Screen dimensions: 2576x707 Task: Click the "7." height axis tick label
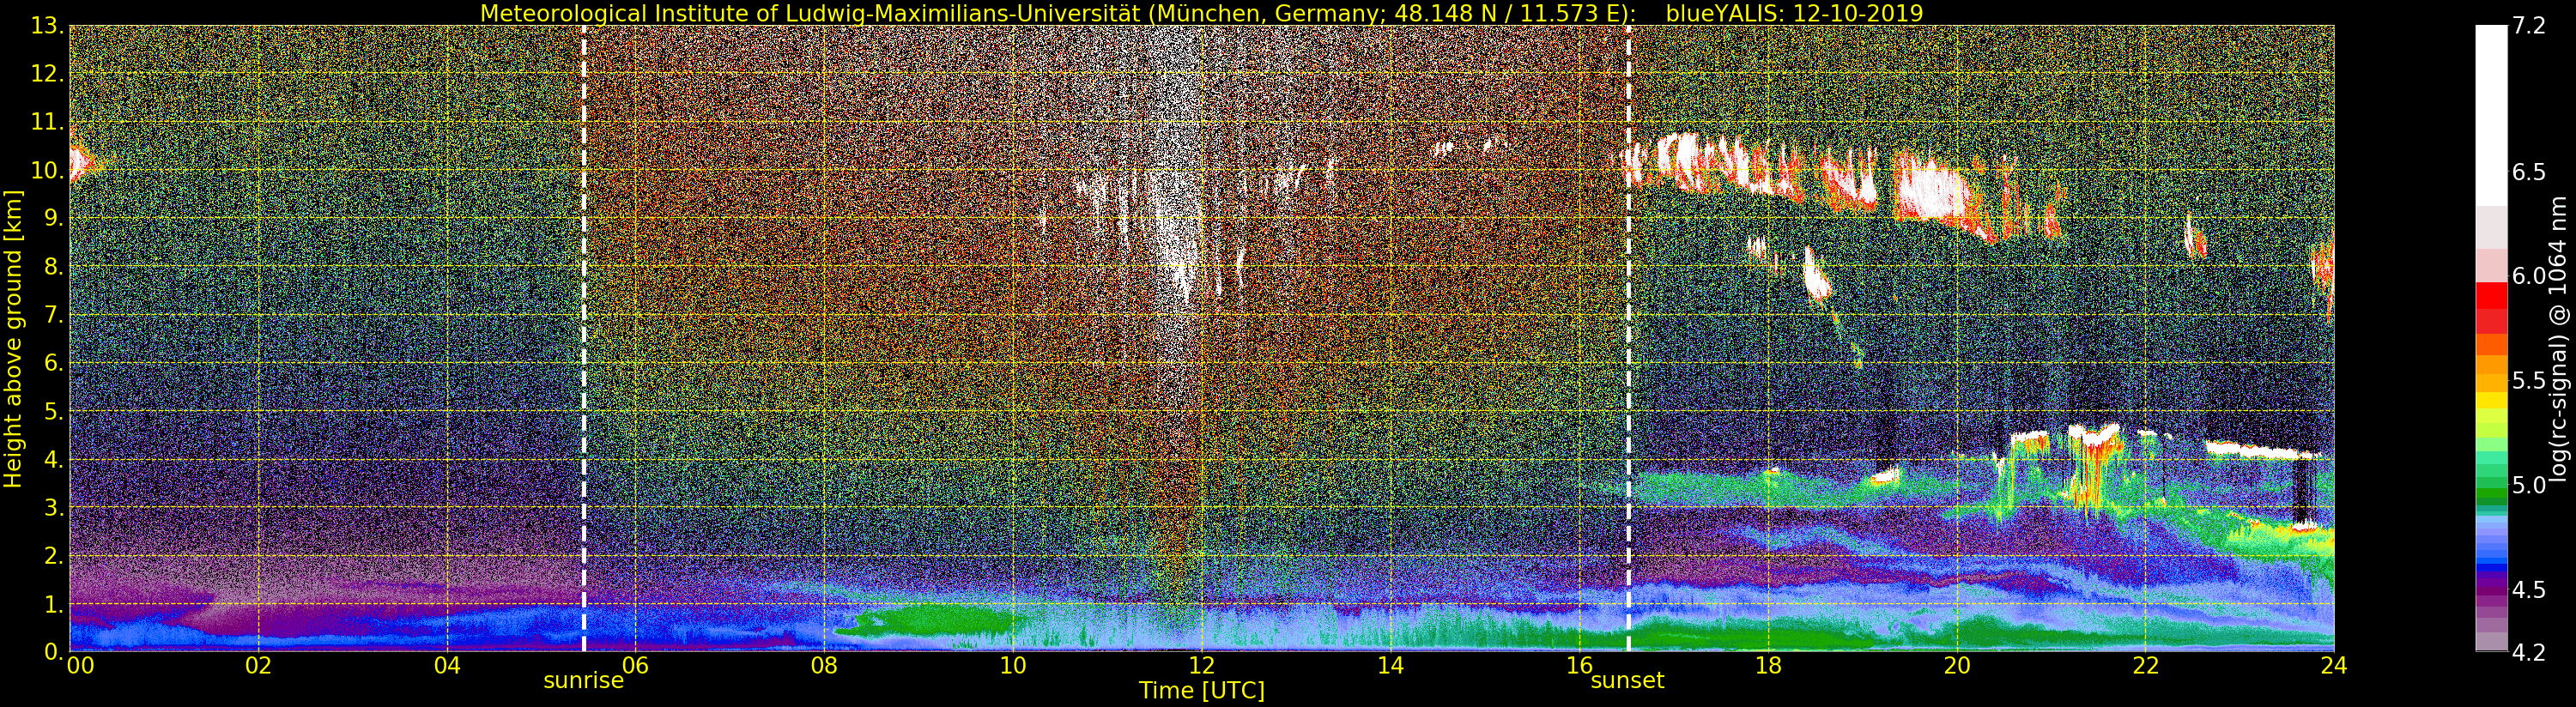tap(54, 316)
